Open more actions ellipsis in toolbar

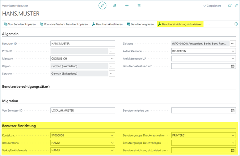click(x=208, y=24)
